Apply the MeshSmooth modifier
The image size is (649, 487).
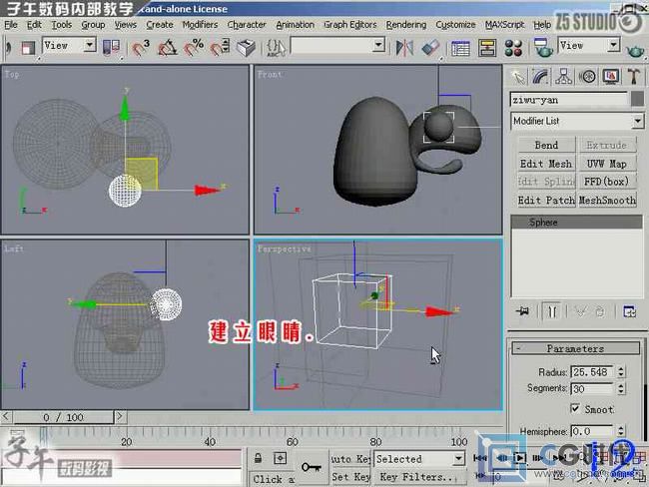pyautogui.click(x=607, y=200)
